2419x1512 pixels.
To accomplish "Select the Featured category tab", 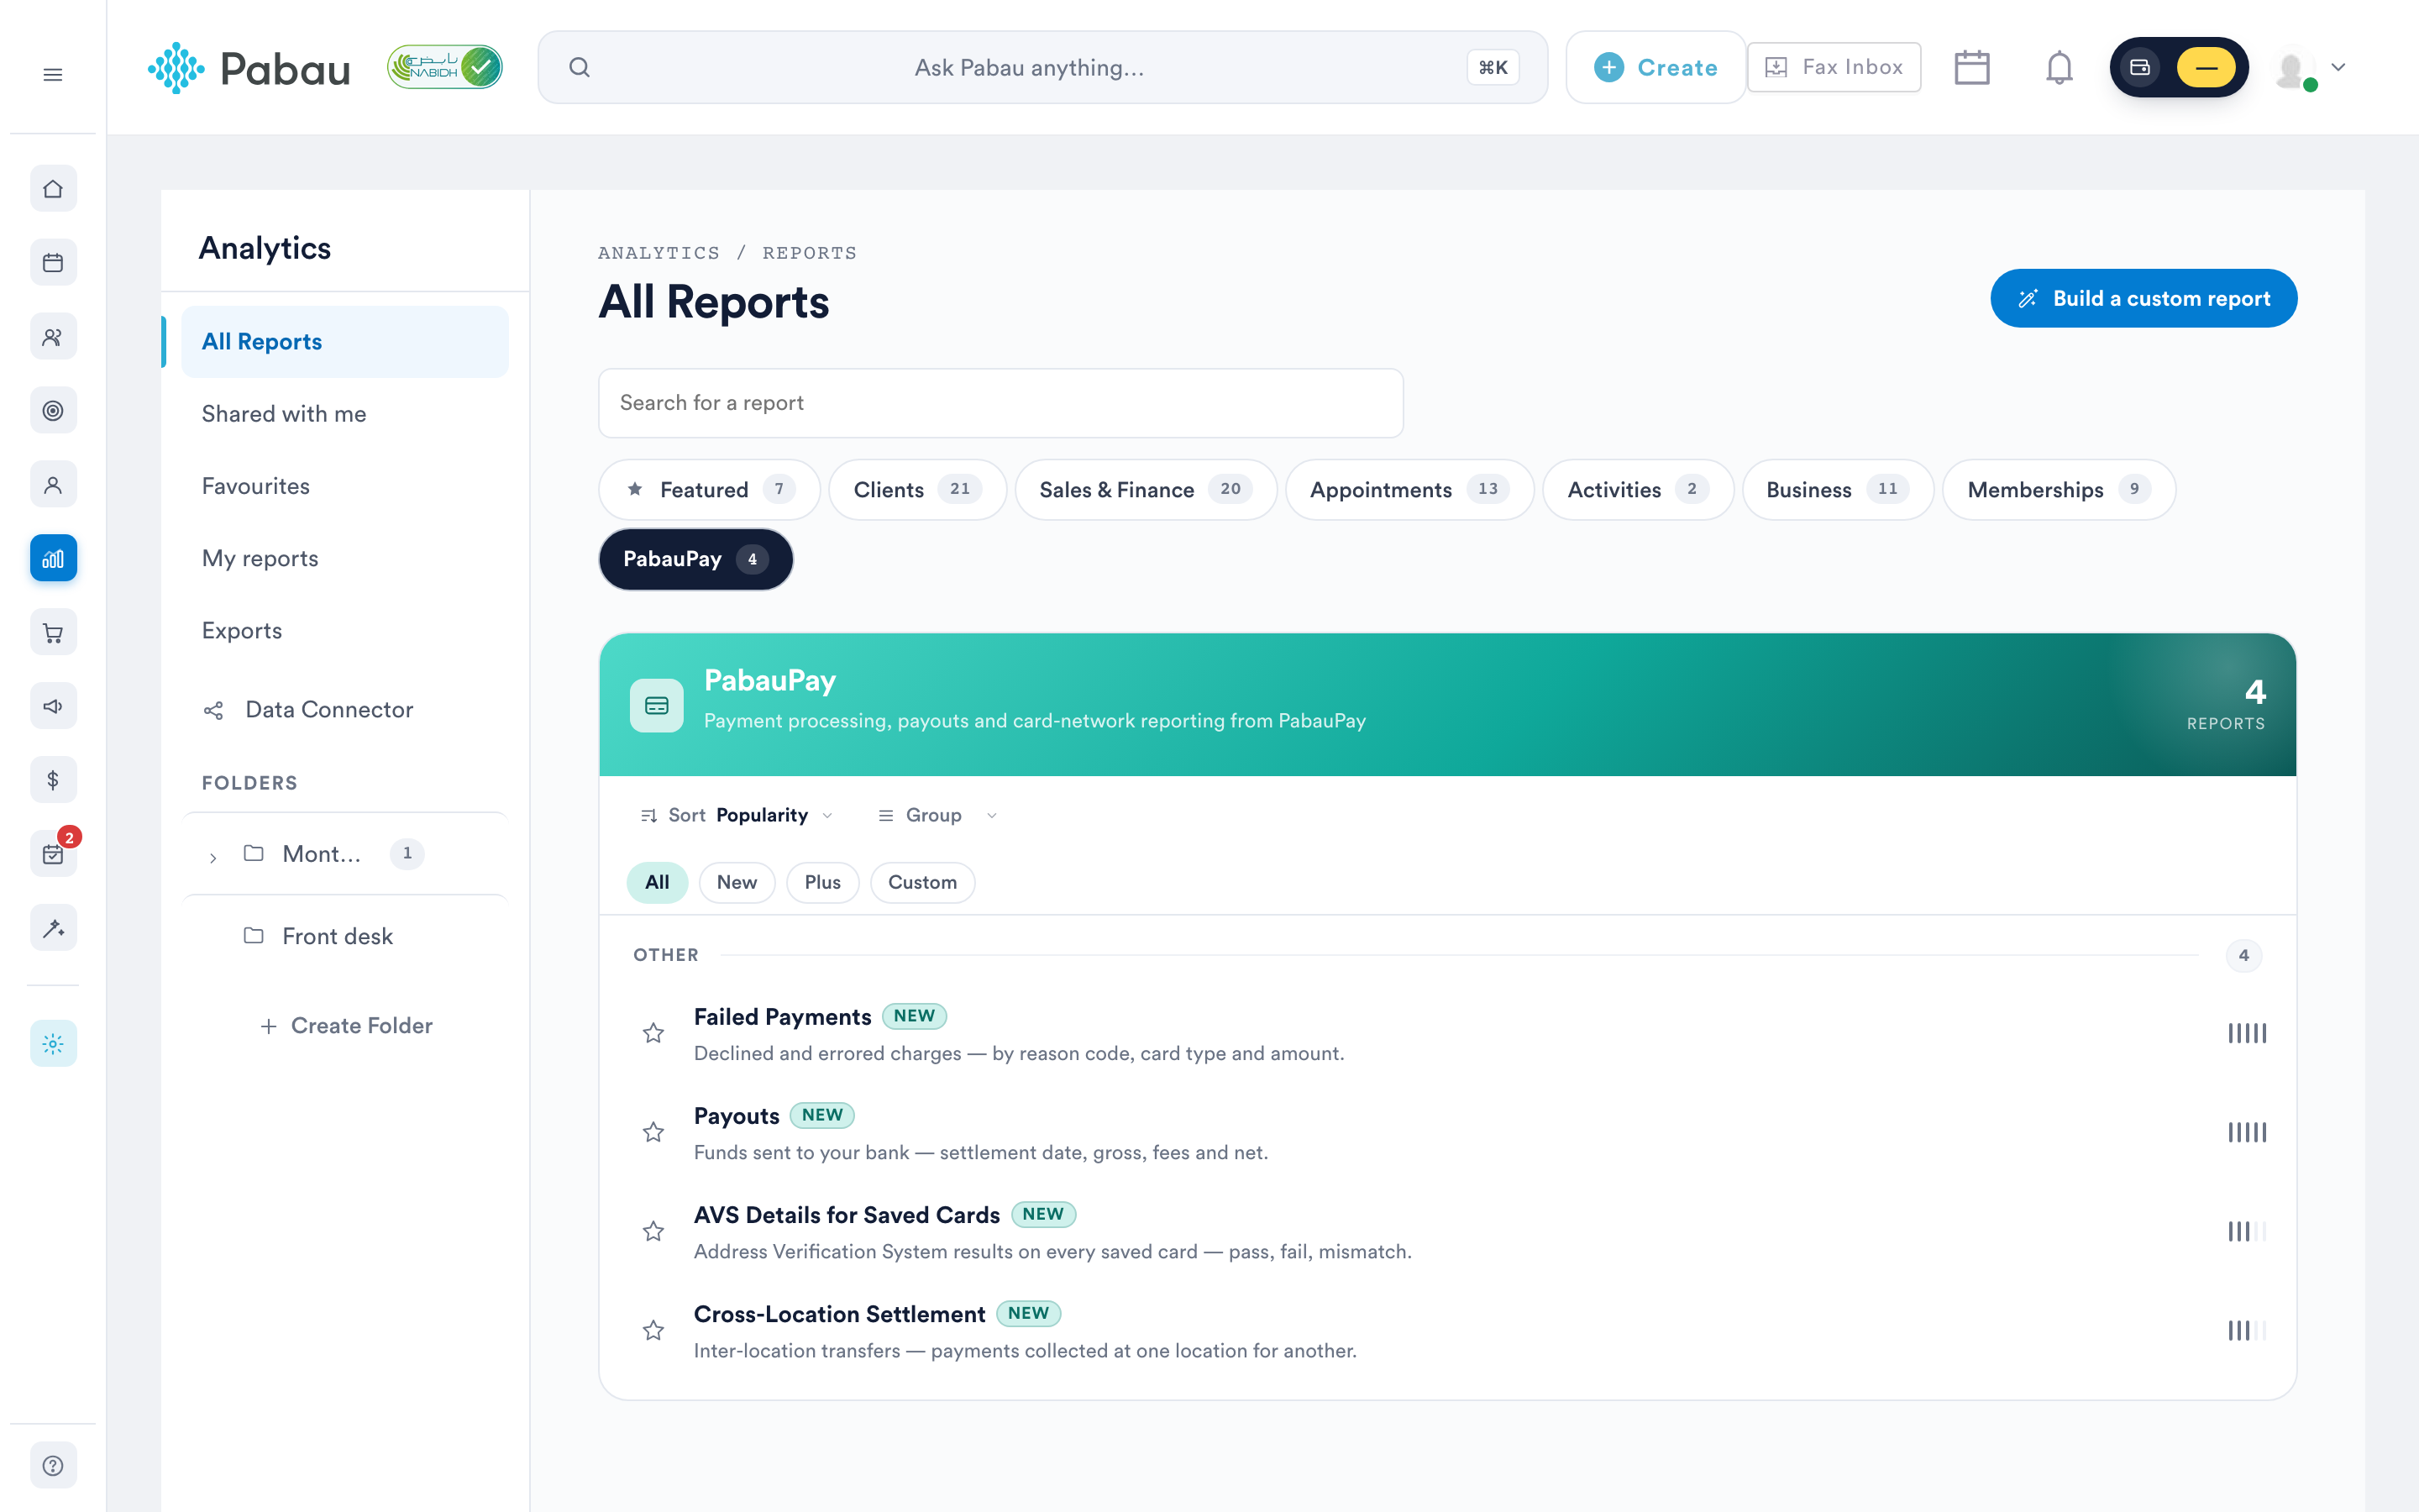I will coord(710,489).
